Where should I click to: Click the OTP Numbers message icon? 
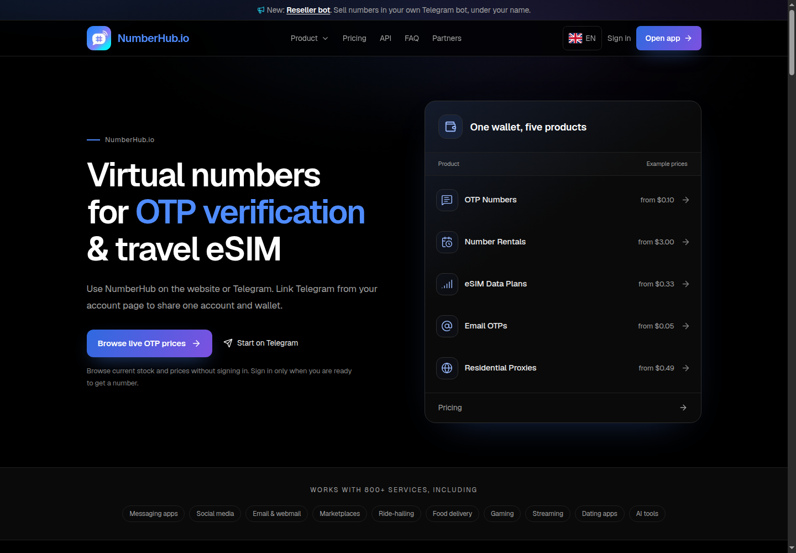(447, 200)
